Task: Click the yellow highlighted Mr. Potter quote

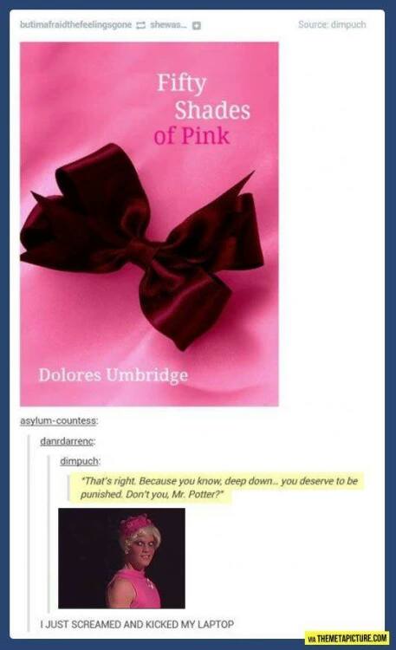Action: [x=218, y=487]
